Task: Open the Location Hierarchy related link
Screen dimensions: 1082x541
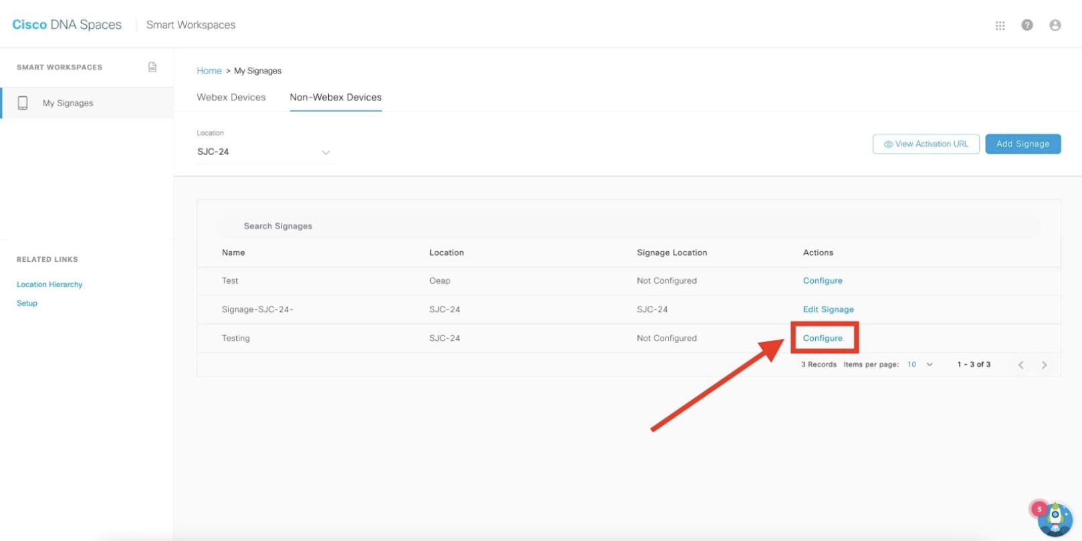Action: 49,285
